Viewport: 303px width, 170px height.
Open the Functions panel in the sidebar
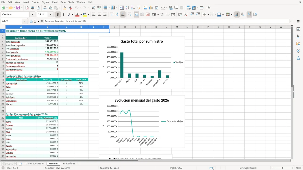tap(298, 58)
